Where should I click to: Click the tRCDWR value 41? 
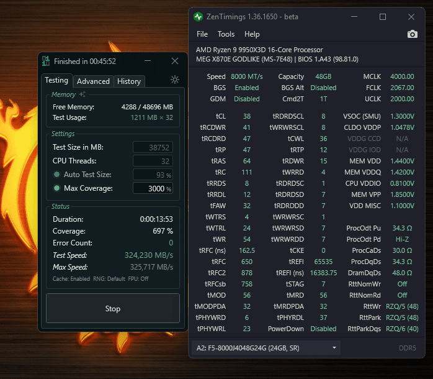pyautogui.click(x=247, y=127)
